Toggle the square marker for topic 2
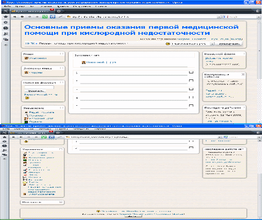262x220 pixels. (x=191, y=81)
